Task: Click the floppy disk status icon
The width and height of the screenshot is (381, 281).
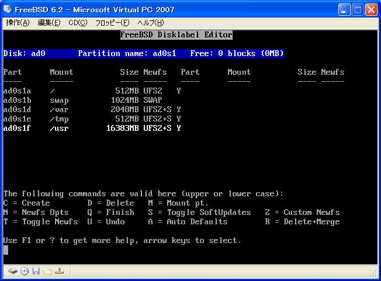Action: click(36, 271)
